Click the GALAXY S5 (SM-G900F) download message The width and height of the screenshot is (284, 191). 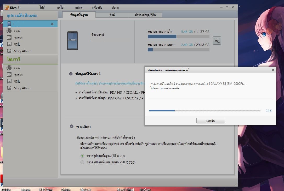(198, 84)
